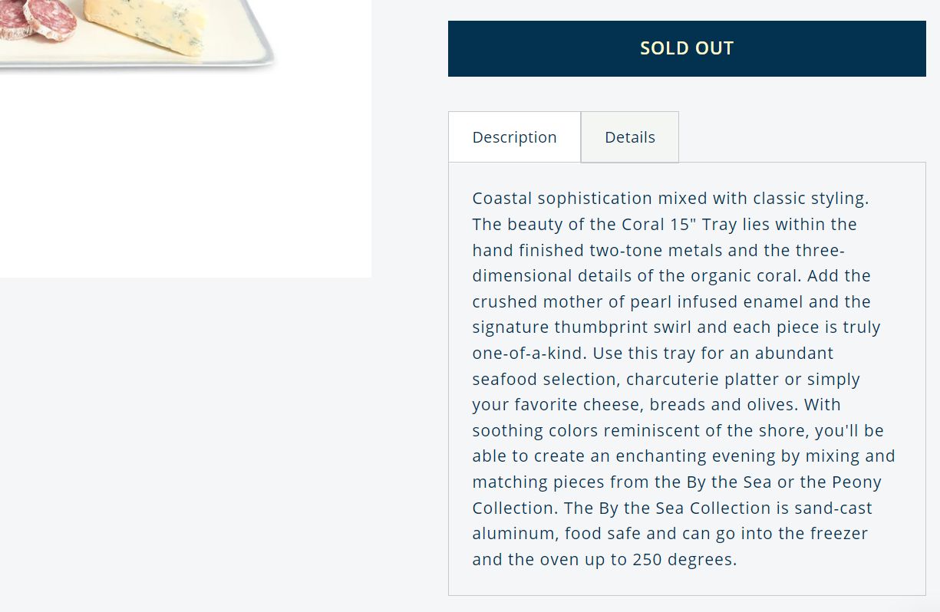
Task: Switch to the Details tab
Action: [630, 137]
